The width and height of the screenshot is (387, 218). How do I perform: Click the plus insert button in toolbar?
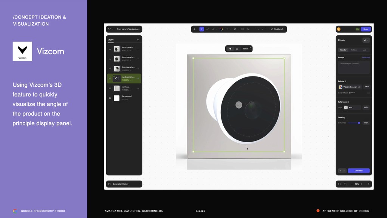click(x=195, y=29)
